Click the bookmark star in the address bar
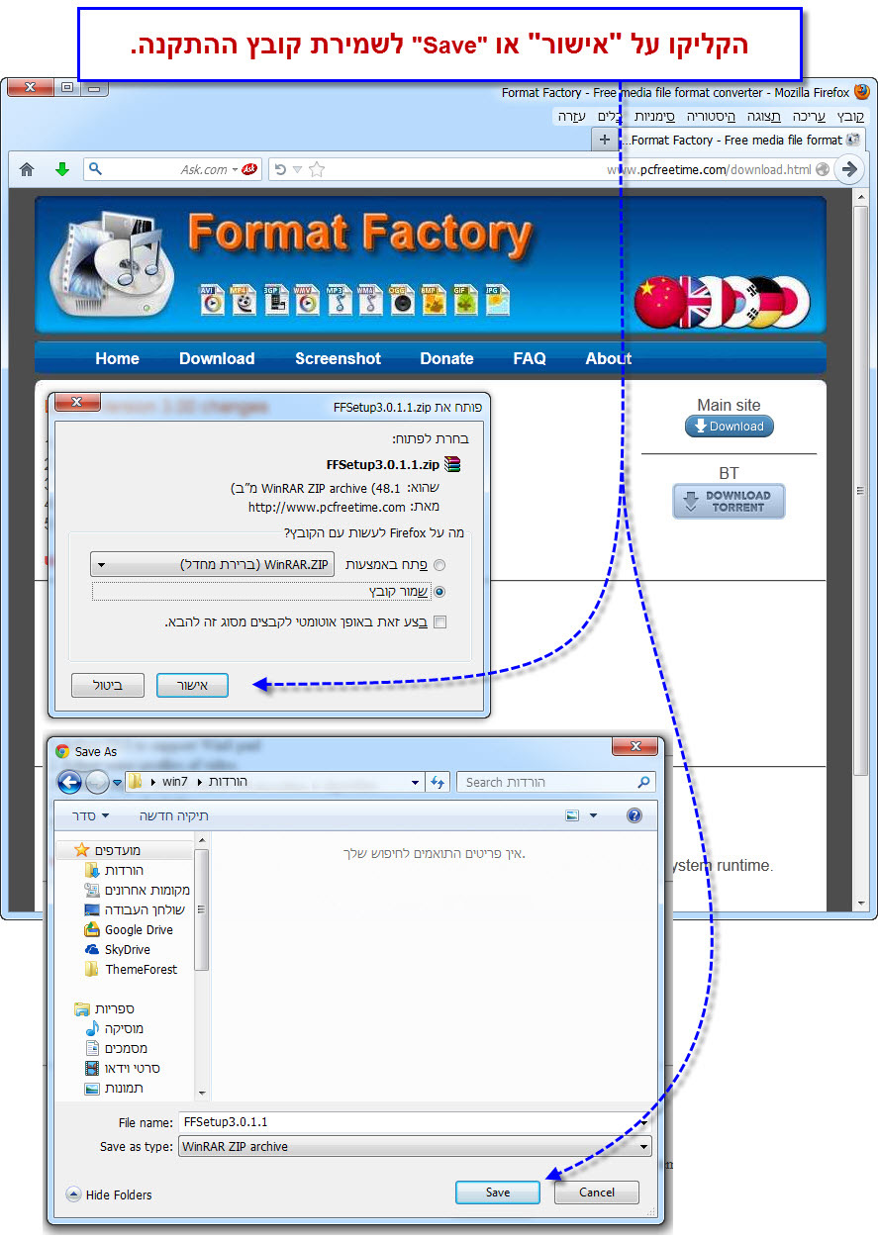Image resolution: width=878 pixels, height=1241 pixels. 317,169
